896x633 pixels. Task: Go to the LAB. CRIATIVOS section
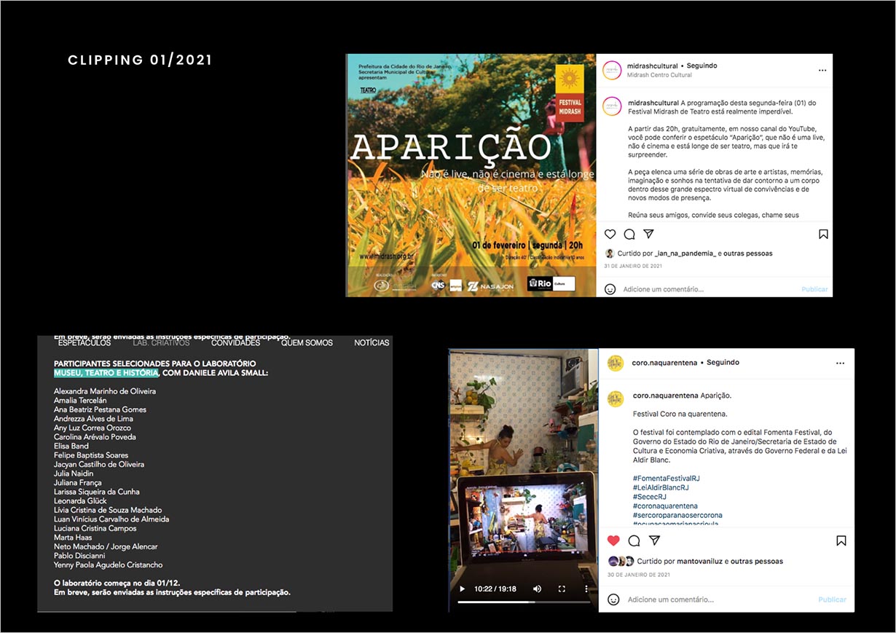161,342
